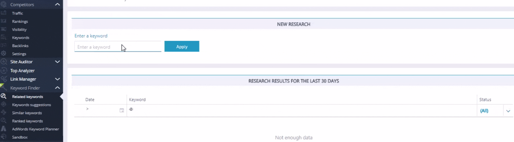Click the Link Manager sidebar icon
Viewport: 514px width, 142px height.
coord(4,79)
